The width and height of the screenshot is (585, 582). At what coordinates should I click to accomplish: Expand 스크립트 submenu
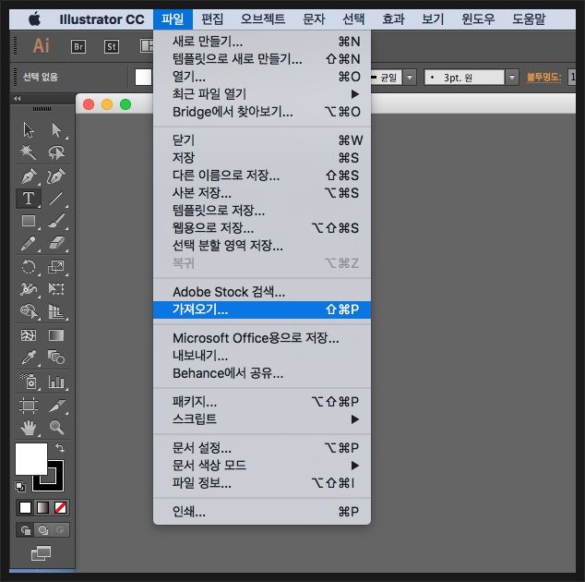[x=262, y=419]
